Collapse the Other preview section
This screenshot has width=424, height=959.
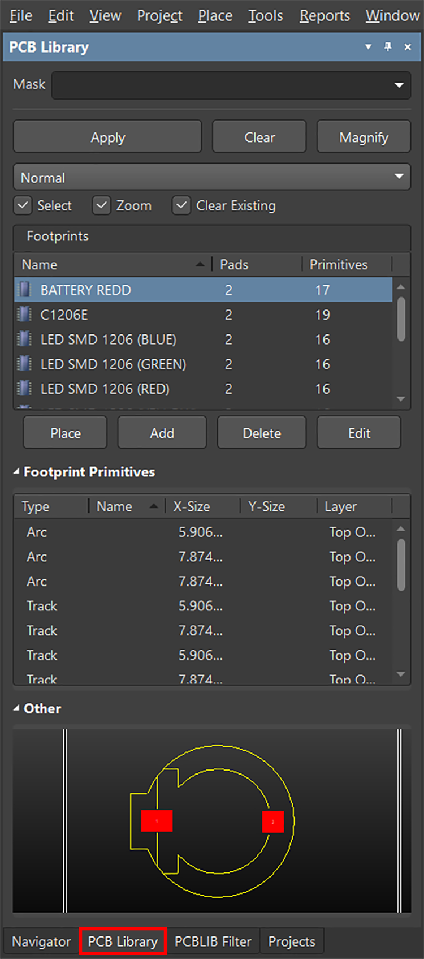[x=16, y=708]
